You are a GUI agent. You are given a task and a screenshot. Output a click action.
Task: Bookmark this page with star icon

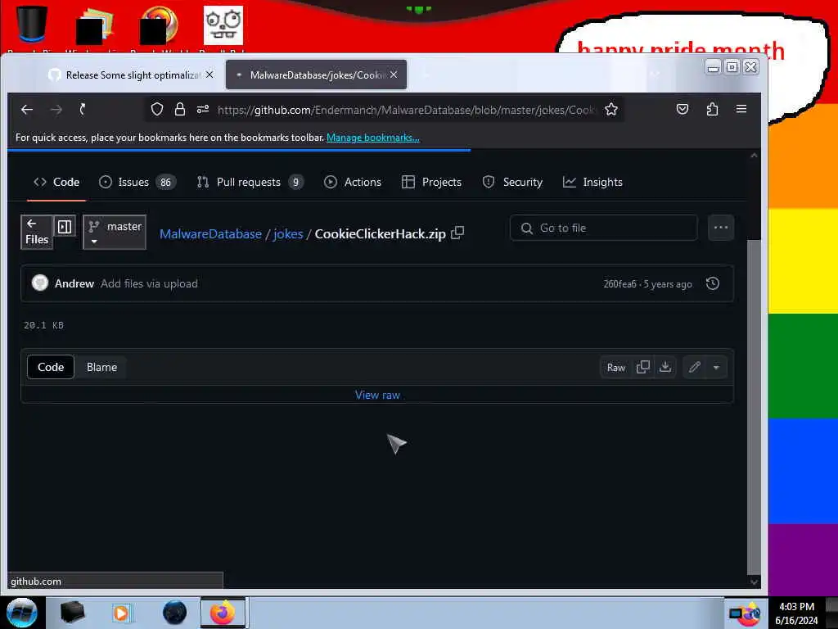tap(610, 109)
